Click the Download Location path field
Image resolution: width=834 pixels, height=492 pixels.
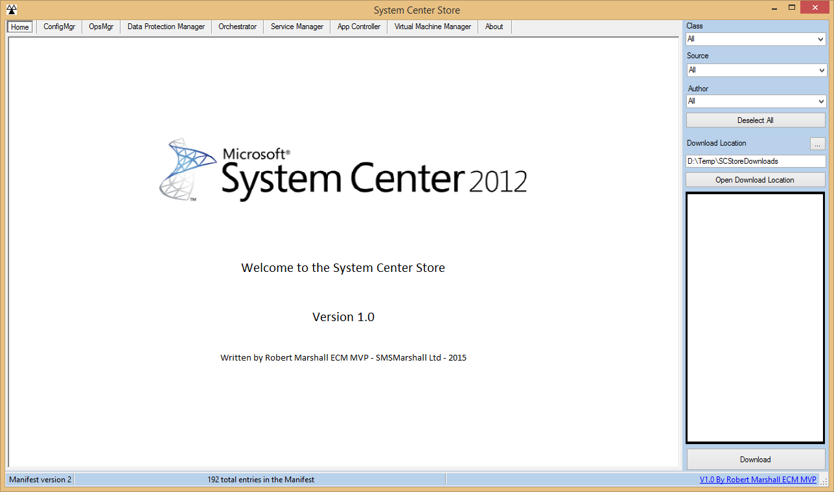tap(756, 161)
